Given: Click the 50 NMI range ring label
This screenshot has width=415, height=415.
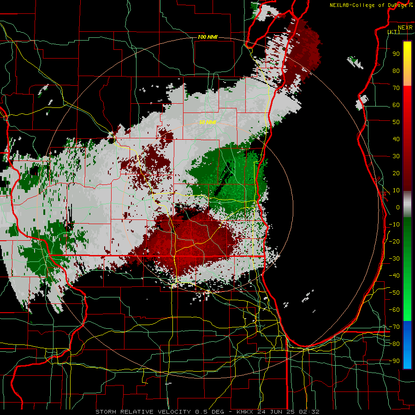Looking at the screenshot, I should tap(207, 122).
